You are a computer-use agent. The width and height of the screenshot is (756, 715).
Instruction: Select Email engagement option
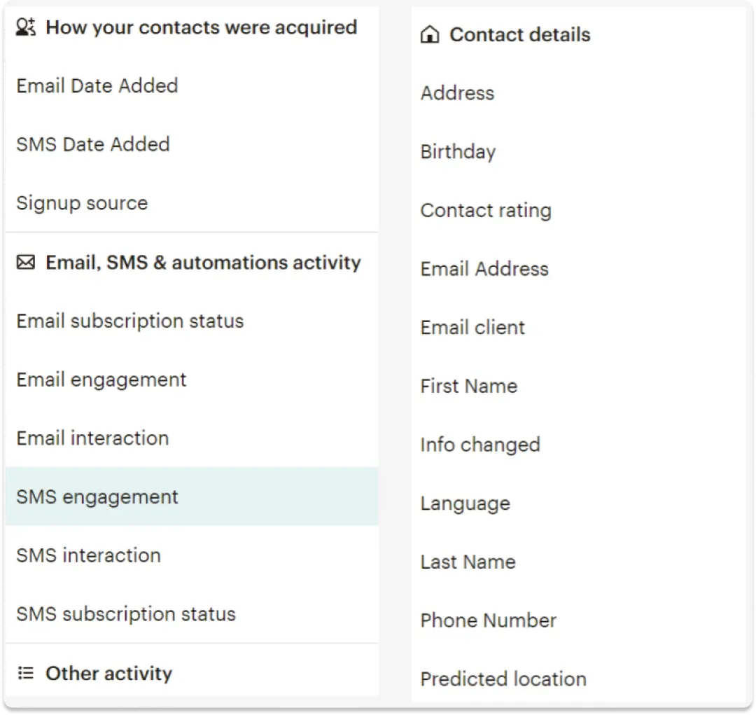click(101, 380)
